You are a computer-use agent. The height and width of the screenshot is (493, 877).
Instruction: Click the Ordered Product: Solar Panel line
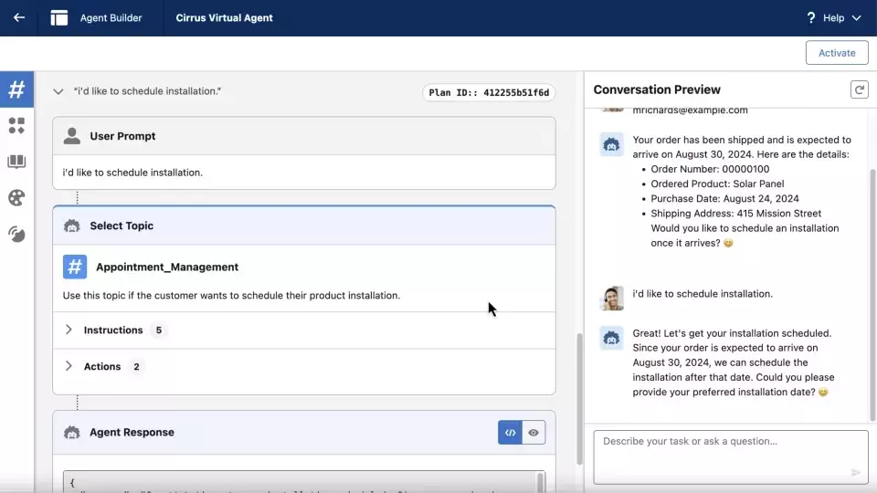coord(717,184)
